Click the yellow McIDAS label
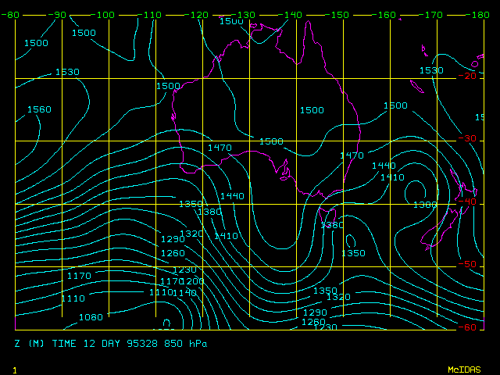The image size is (500, 375). click(463, 369)
